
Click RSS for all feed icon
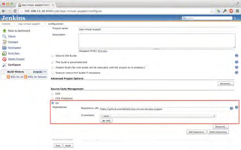8,77
